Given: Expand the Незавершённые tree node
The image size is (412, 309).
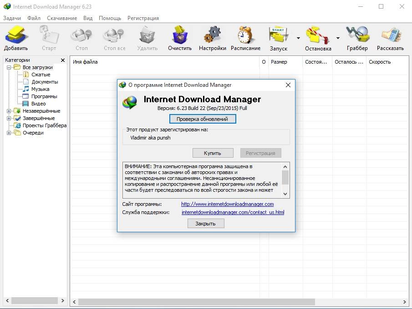Looking at the screenshot, I should [9, 111].
